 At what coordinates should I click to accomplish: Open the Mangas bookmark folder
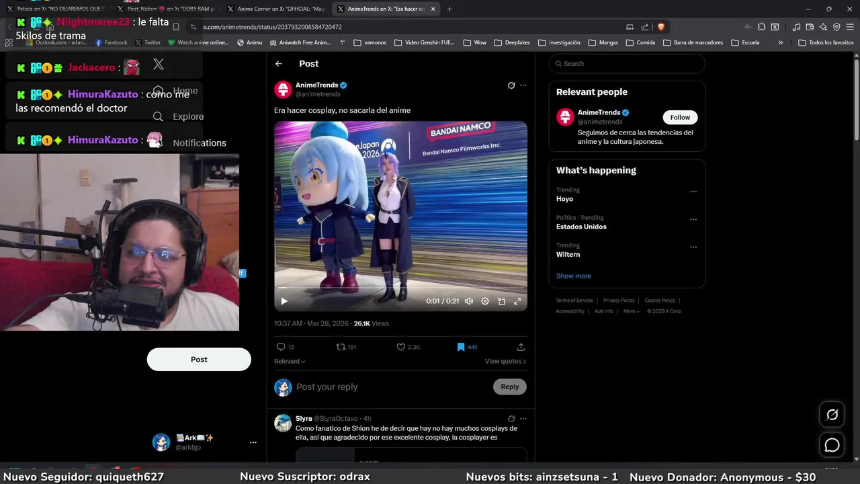[603, 42]
